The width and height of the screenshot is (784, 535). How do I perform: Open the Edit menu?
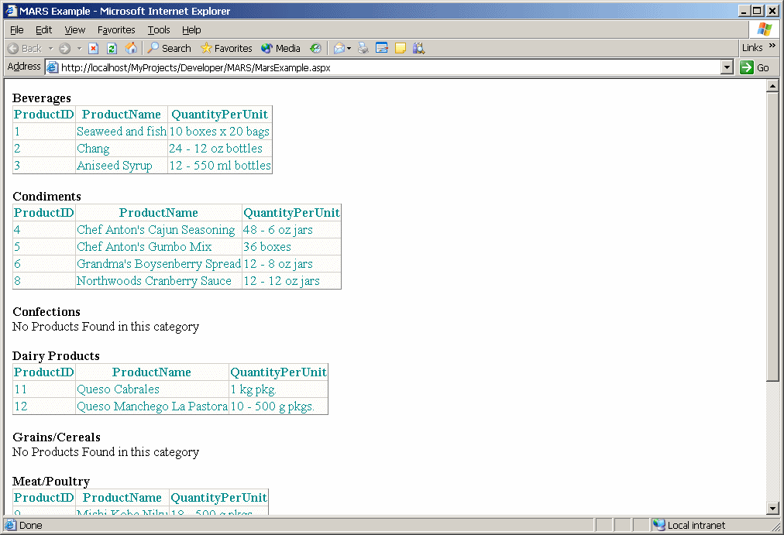pos(43,30)
